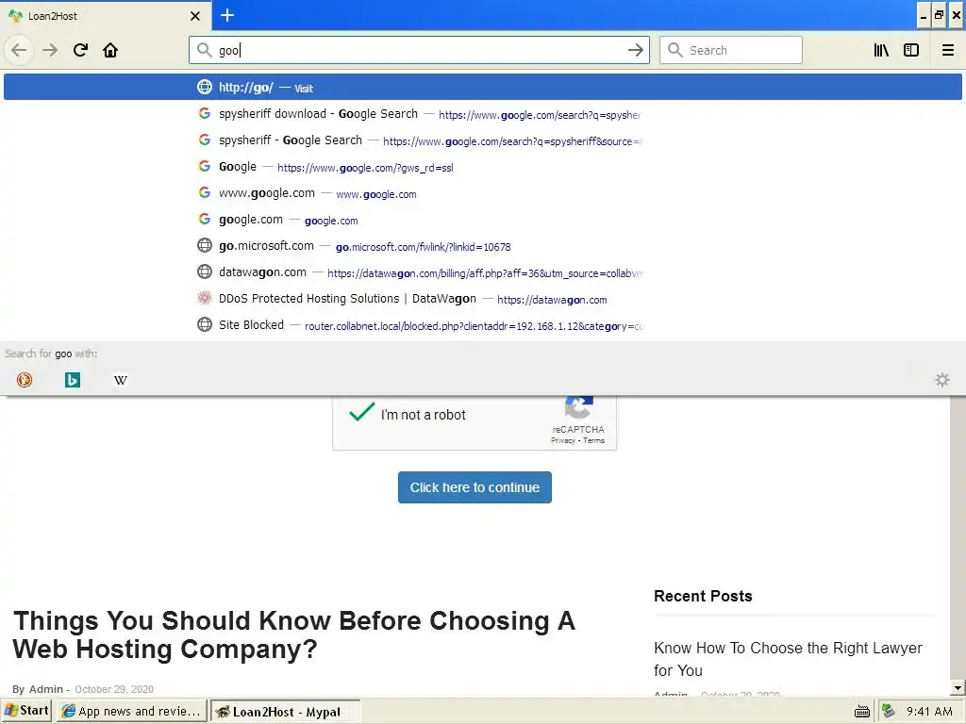This screenshot has height=724, width=966.
Task: Click the Click here to continue button
Action: 475,487
